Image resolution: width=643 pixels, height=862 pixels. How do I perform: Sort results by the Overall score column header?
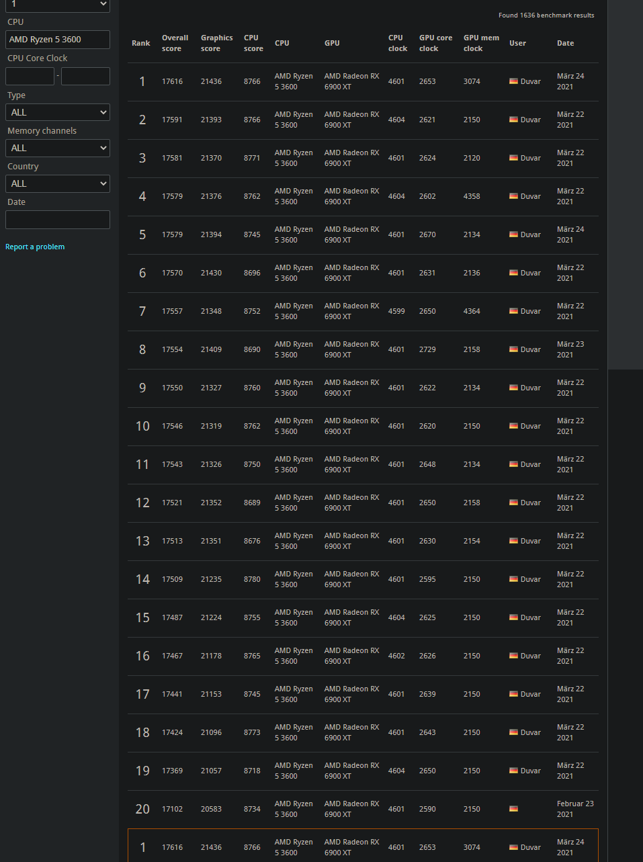(174, 43)
